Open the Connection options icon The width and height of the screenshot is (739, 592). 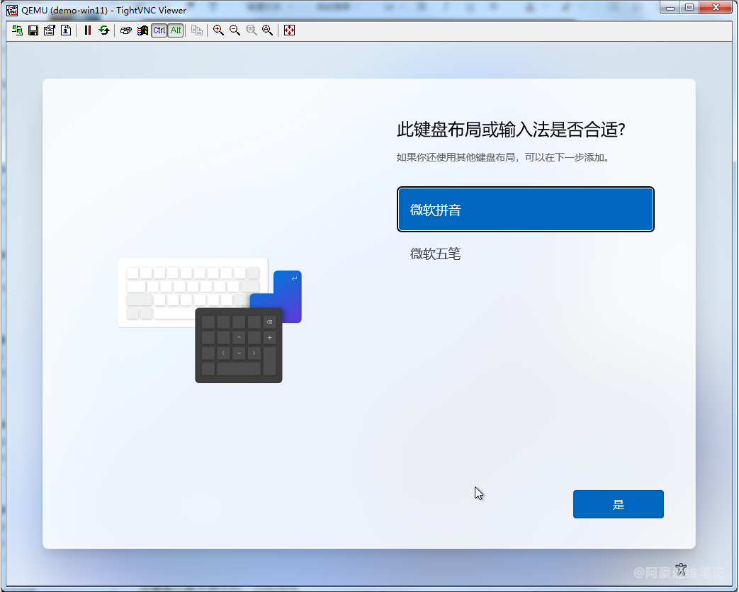pyautogui.click(x=50, y=30)
